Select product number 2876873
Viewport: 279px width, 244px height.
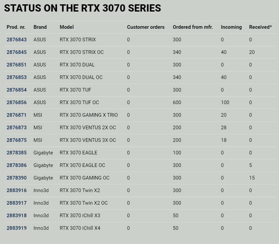17,128
